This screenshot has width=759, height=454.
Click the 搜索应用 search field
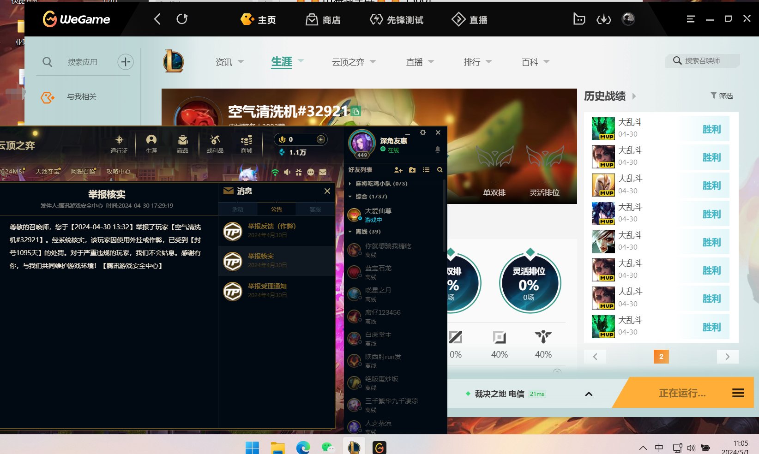82,62
